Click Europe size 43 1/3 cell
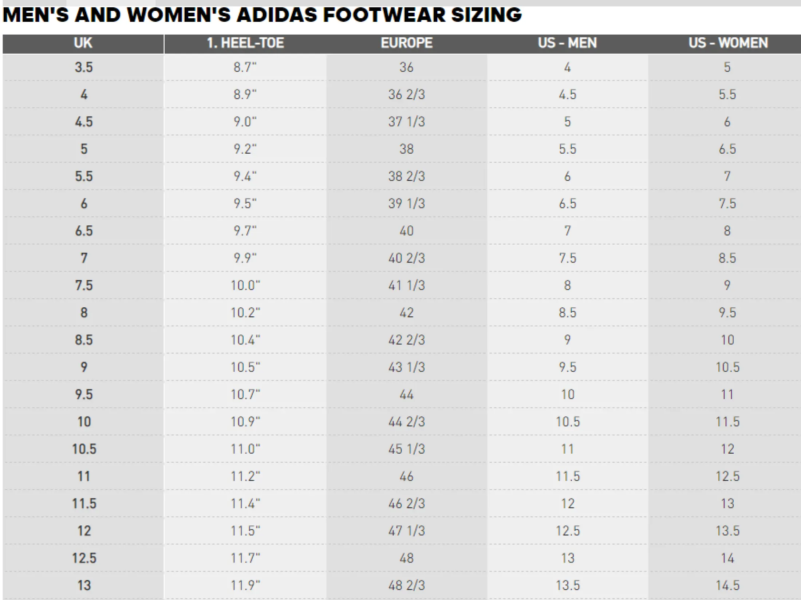The width and height of the screenshot is (801, 600). pyautogui.click(x=407, y=367)
